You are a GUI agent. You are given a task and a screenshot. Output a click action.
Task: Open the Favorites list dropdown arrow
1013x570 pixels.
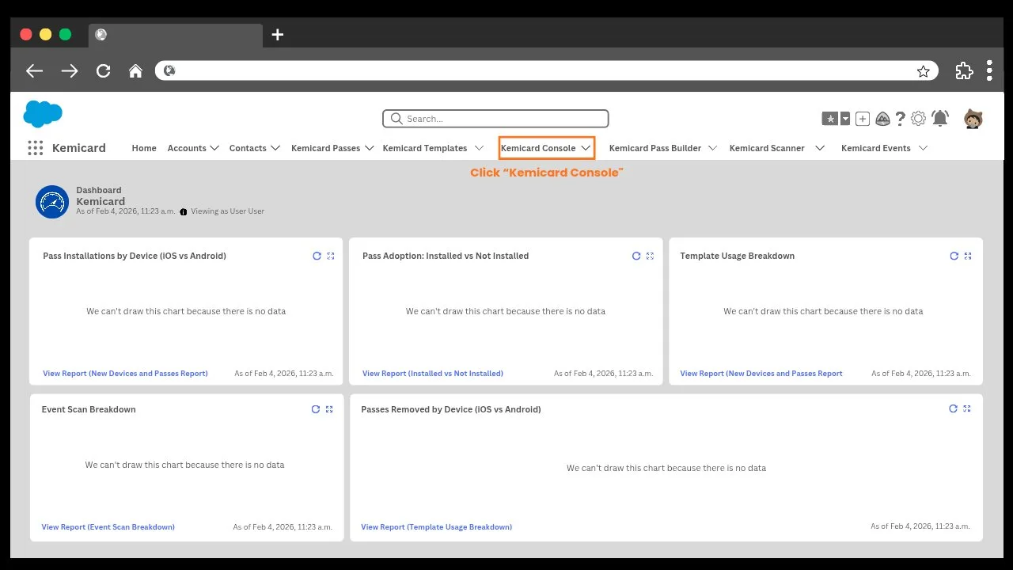click(x=845, y=119)
